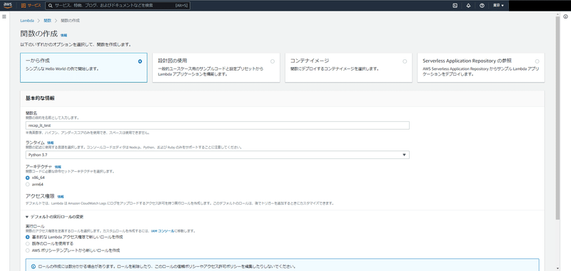Select 基本的な Lambda アクセス権限で新しいロールを作成
This screenshot has height=271, width=571.
click(x=27, y=237)
